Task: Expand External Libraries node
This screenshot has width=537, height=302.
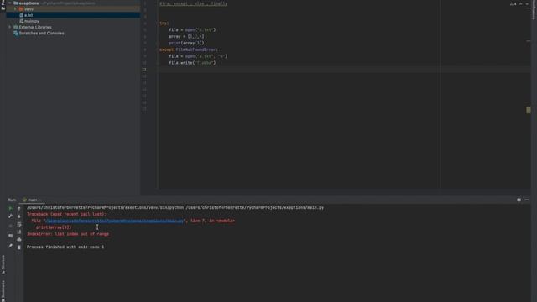Action: pyautogui.click(x=9, y=27)
